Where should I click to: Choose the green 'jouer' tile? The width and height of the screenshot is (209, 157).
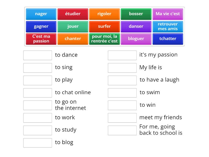[x=73, y=26]
